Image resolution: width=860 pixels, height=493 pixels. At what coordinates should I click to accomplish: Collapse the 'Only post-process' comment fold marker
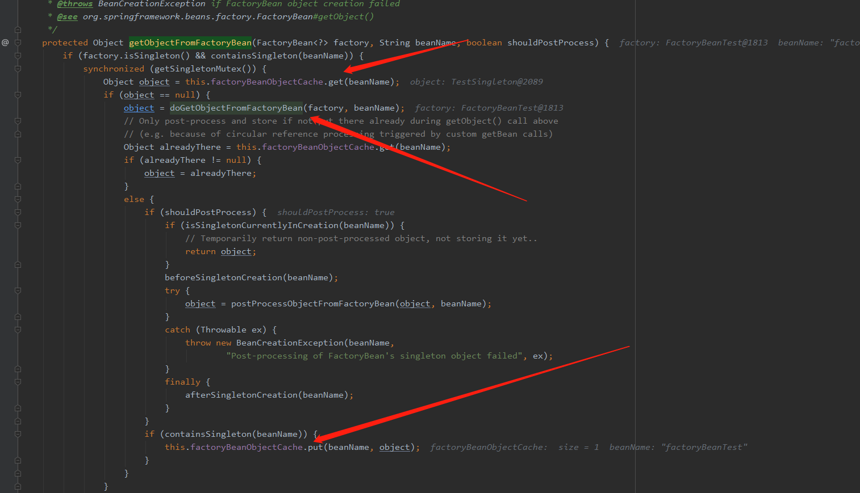pyautogui.click(x=18, y=121)
